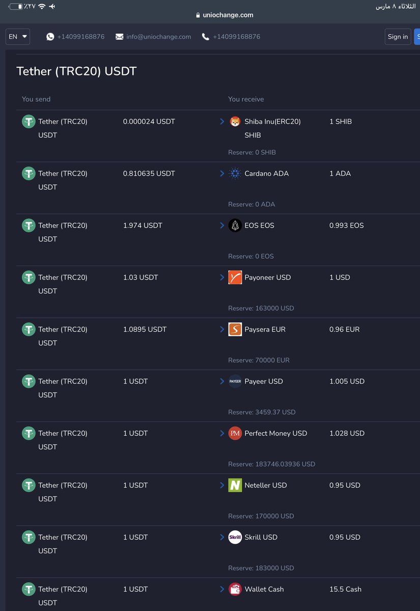The image size is (420, 611).
Task: Click the Payoneer USD icon
Action: pos(235,277)
